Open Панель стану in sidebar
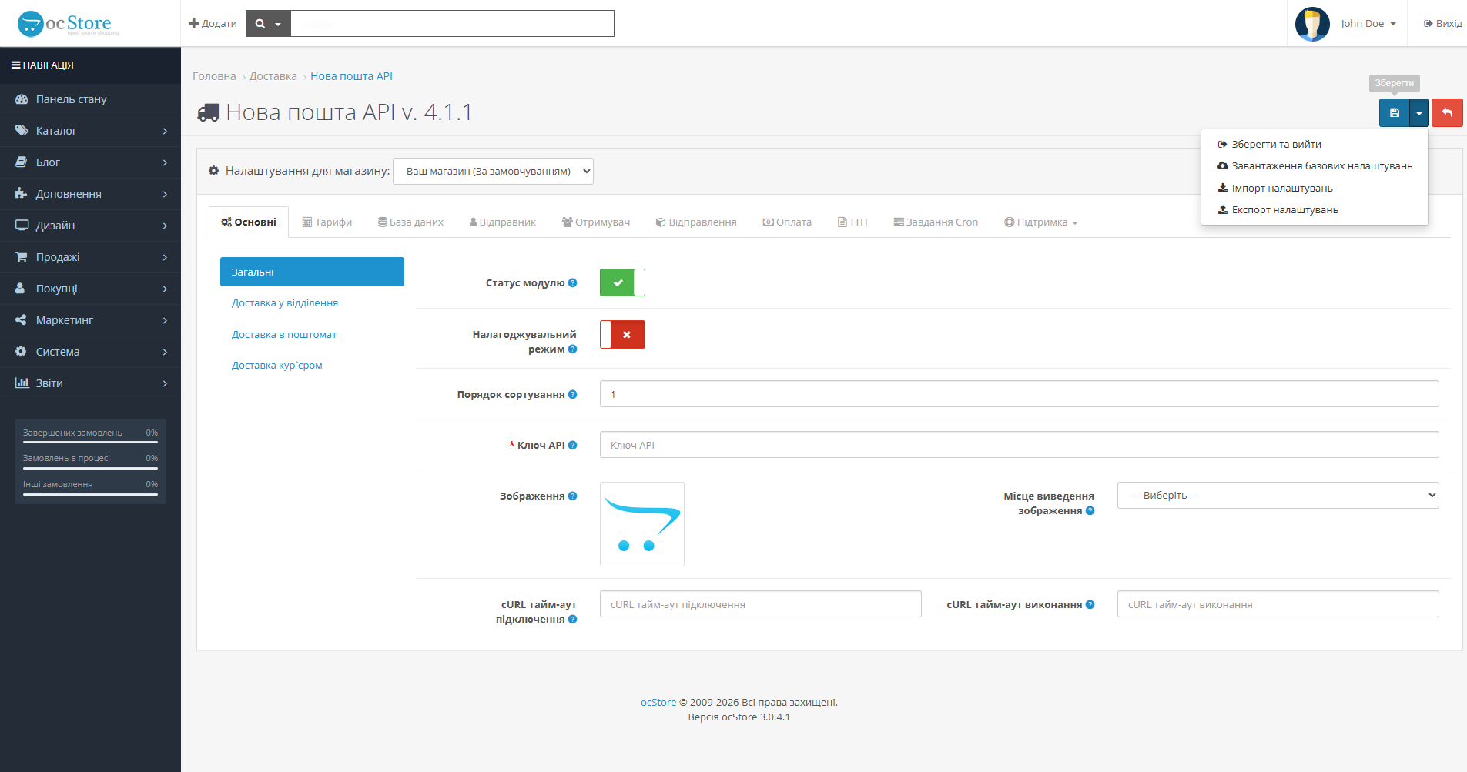This screenshot has height=772, width=1467. 90,99
